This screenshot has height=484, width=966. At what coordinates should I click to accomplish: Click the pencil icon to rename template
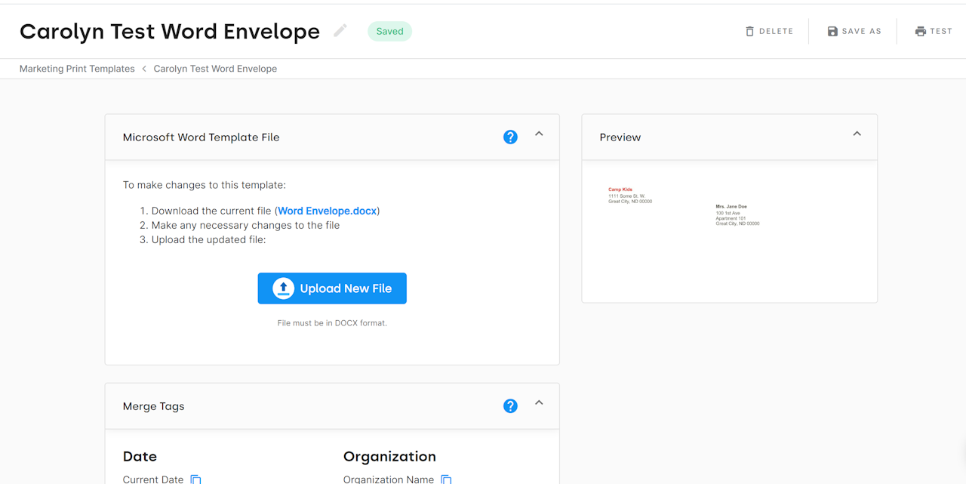point(340,31)
